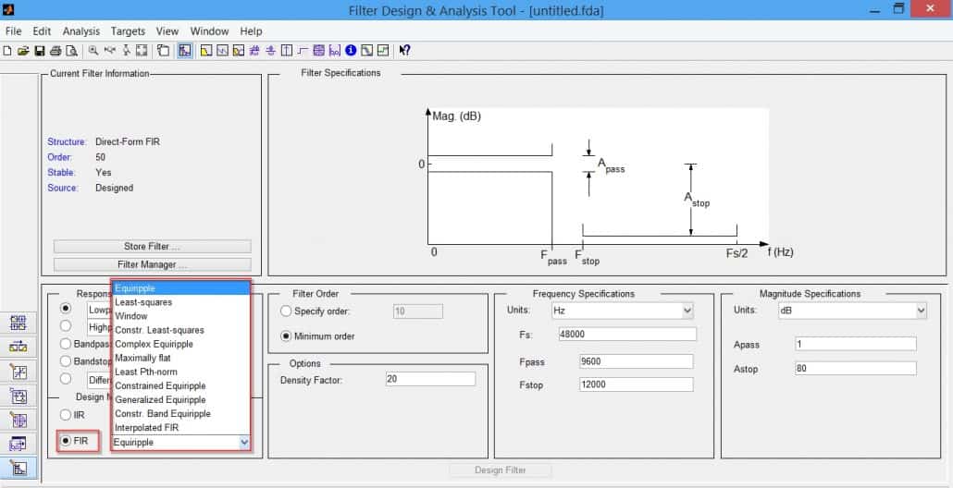
Task: Display the Magnitude Response plot icon
Action: click(x=206, y=51)
